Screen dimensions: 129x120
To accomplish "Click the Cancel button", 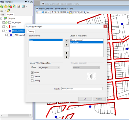I will 99,99.
